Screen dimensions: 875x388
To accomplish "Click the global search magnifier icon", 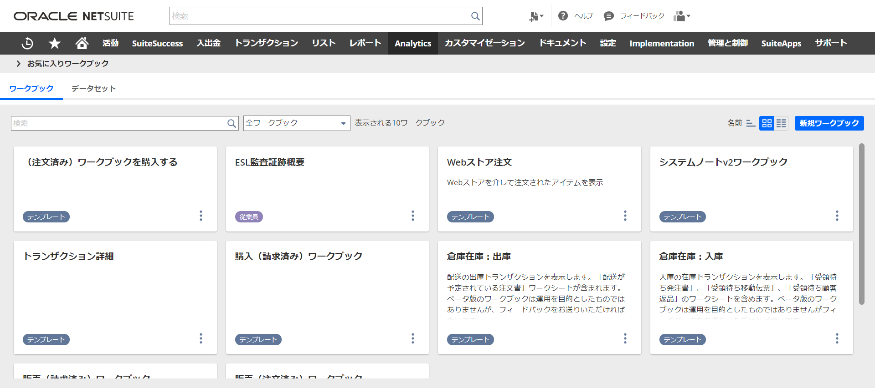I will pyautogui.click(x=475, y=16).
